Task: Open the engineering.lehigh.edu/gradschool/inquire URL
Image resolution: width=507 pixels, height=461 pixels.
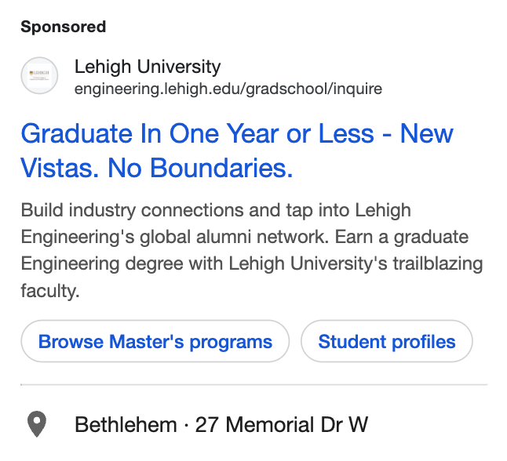Action: (228, 89)
